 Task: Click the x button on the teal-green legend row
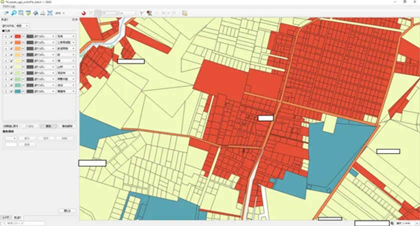(6, 85)
